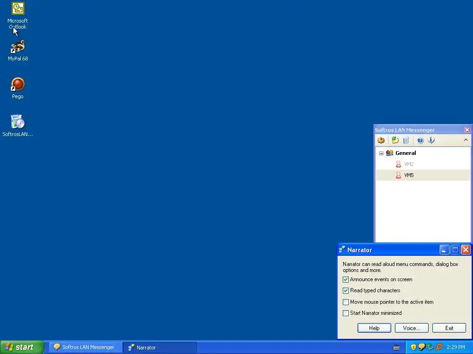473x354 pixels.
Task: Click the user icon beside VM2
Action: 399,164
